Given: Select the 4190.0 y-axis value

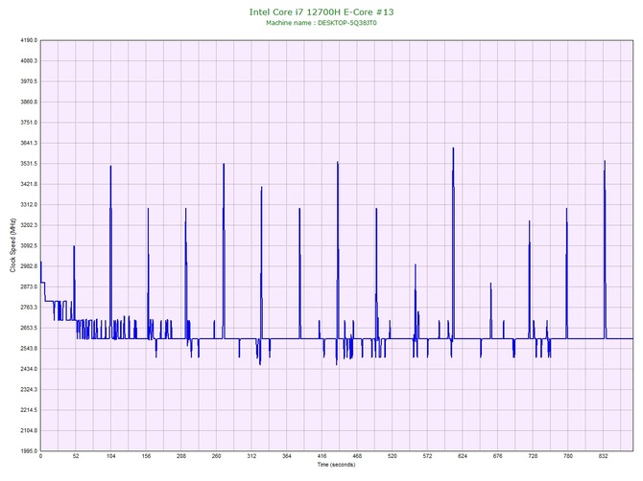Looking at the screenshot, I should 29,40.
